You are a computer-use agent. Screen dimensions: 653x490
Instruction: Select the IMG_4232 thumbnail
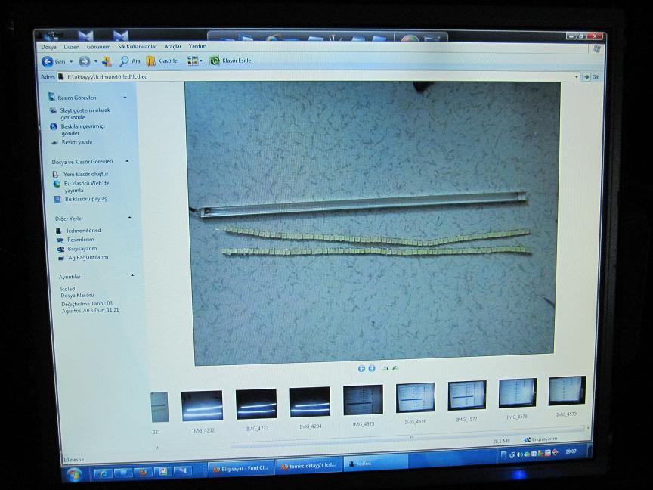click(x=203, y=405)
